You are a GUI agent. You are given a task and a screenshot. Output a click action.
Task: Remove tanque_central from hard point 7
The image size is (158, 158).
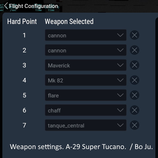(135, 125)
